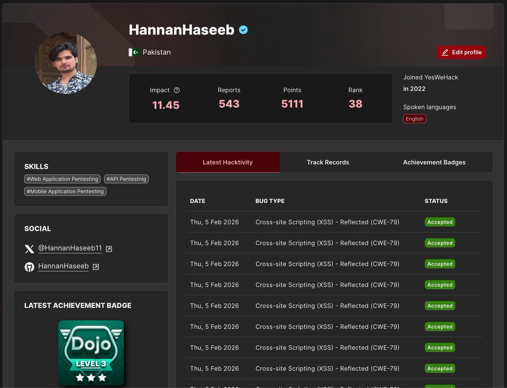The width and height of the screenshot is (507, 388).
Task: Click the GitHub icon in Social section
Action: (x=29, y=266)
